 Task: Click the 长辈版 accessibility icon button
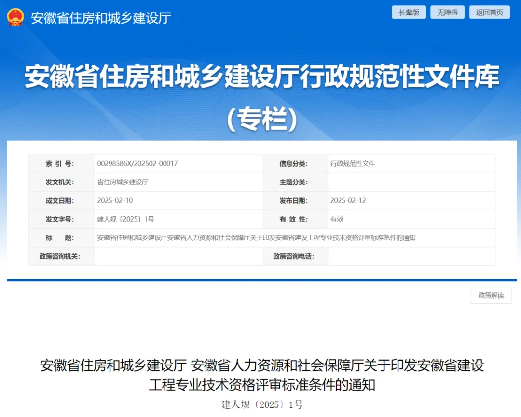(x=409, y=12)
